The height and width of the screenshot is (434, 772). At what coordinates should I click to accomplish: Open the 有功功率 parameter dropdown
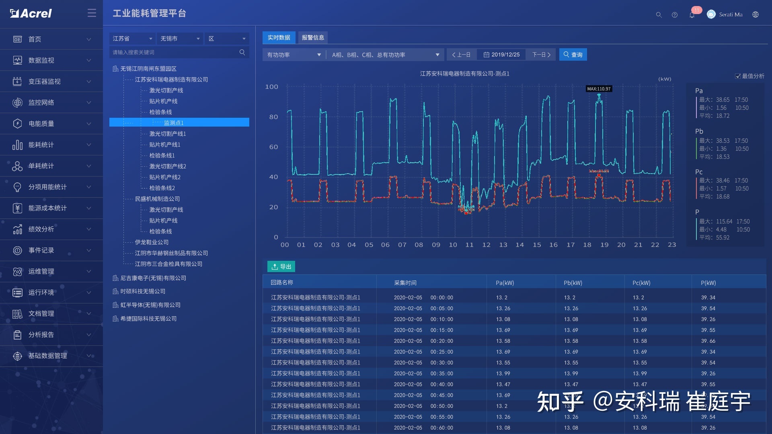[294, 55]
